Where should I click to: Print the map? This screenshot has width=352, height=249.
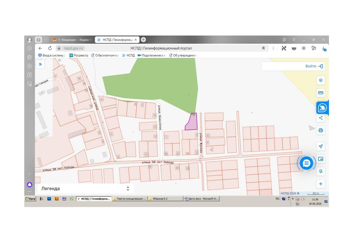[321, 130]
